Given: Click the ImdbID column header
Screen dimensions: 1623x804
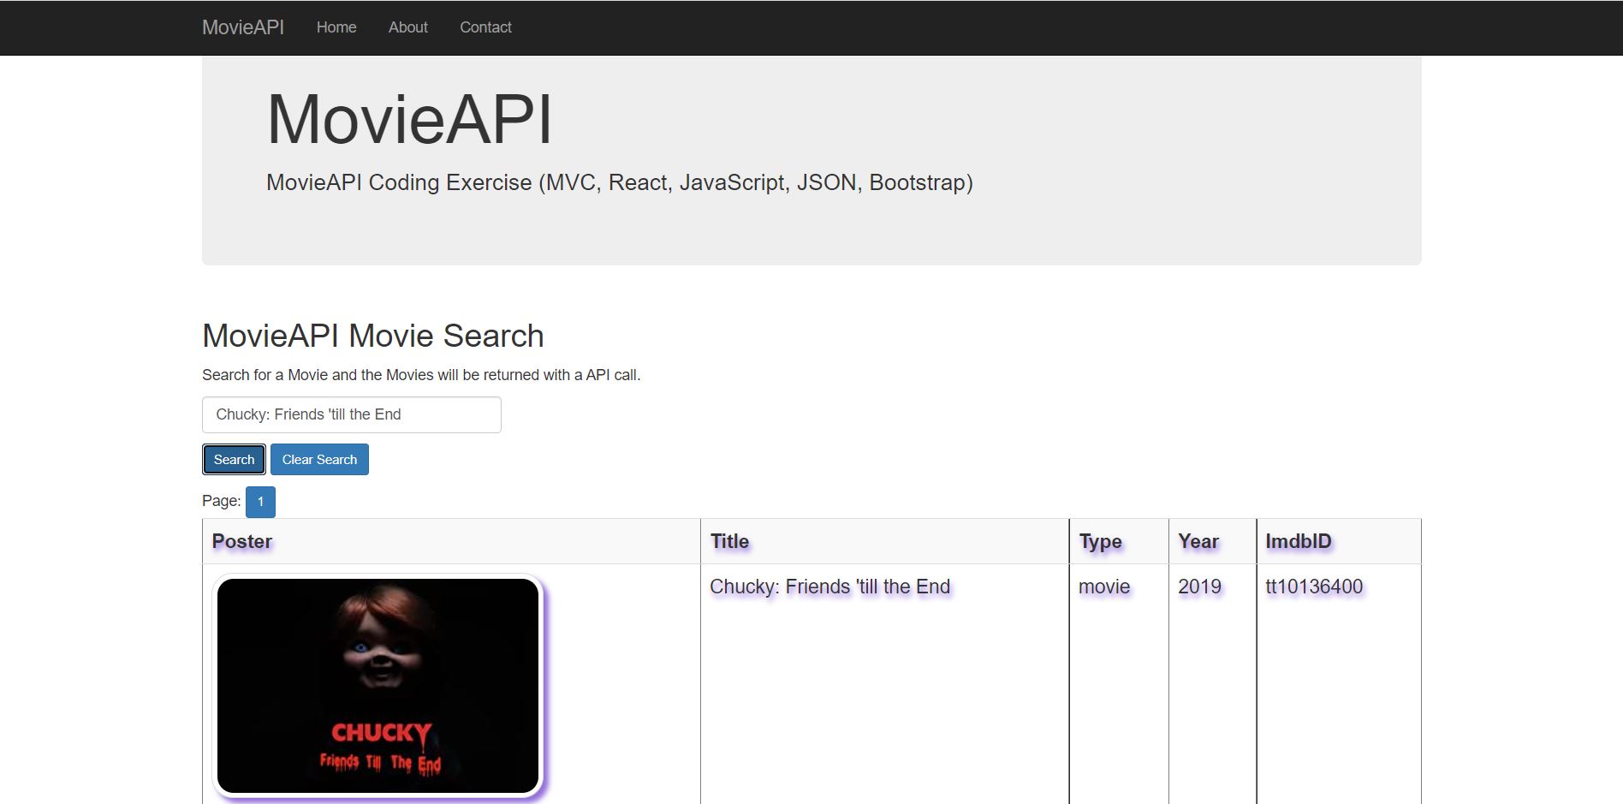Looking at the screenshot, I should [1339, 541].
